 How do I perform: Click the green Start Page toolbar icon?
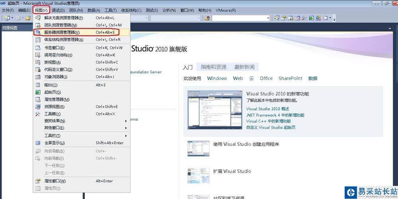point(311,18)
